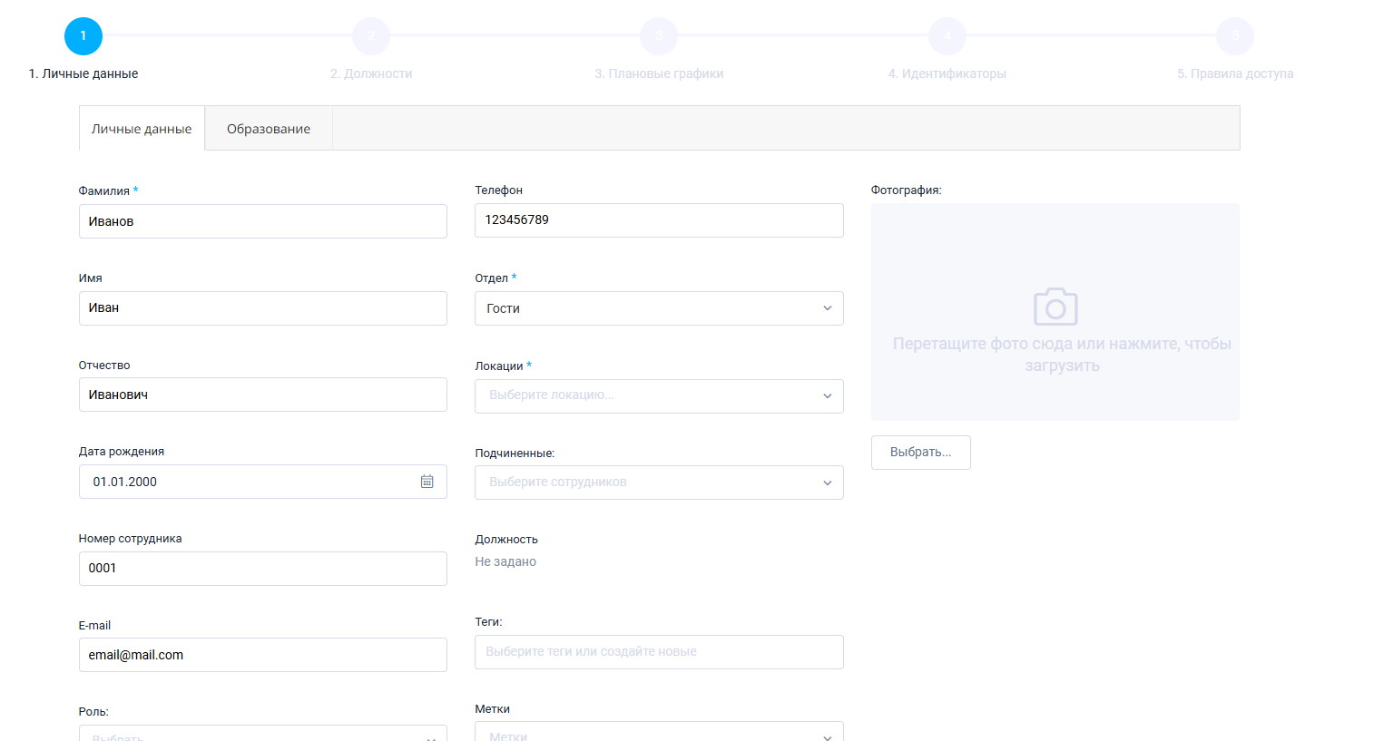Focus the Телефон input field
Image resolution: width=1393 pixels, height=741 pixels.
[x=658, y=220]
